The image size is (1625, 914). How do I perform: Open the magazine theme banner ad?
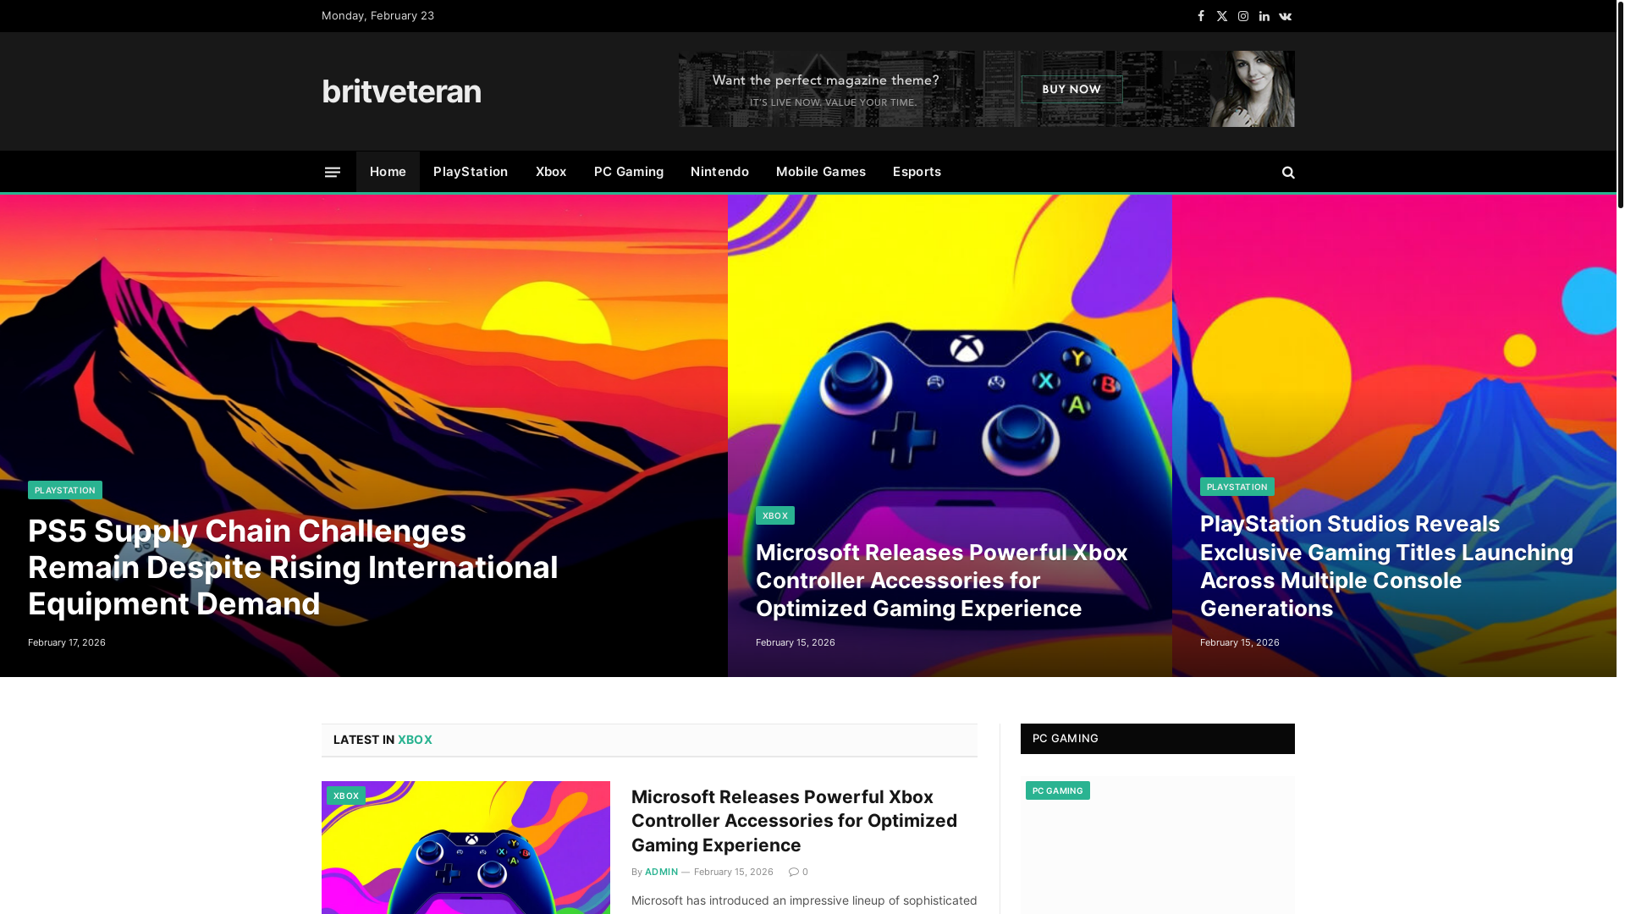[x=986, y=89]
